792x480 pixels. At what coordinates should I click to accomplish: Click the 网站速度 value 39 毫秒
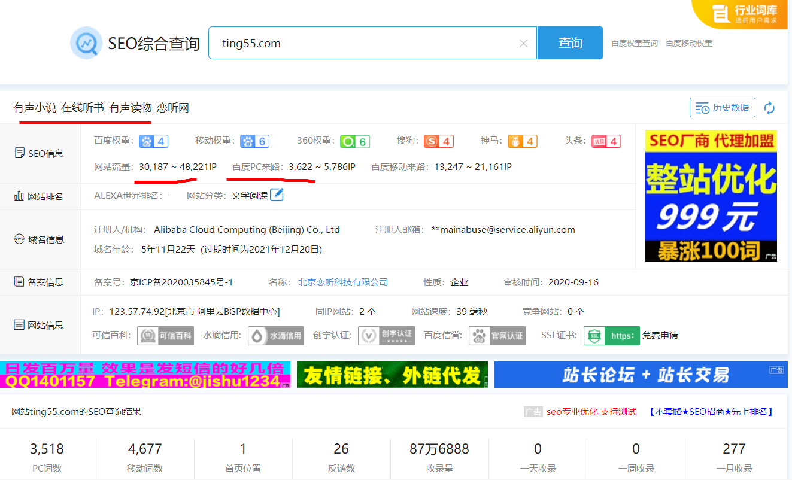coord(472,312)
